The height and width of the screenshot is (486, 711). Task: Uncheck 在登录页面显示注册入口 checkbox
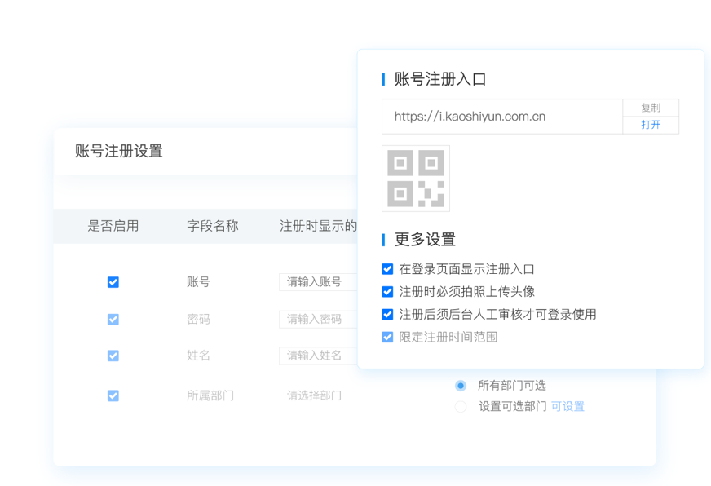387,269
